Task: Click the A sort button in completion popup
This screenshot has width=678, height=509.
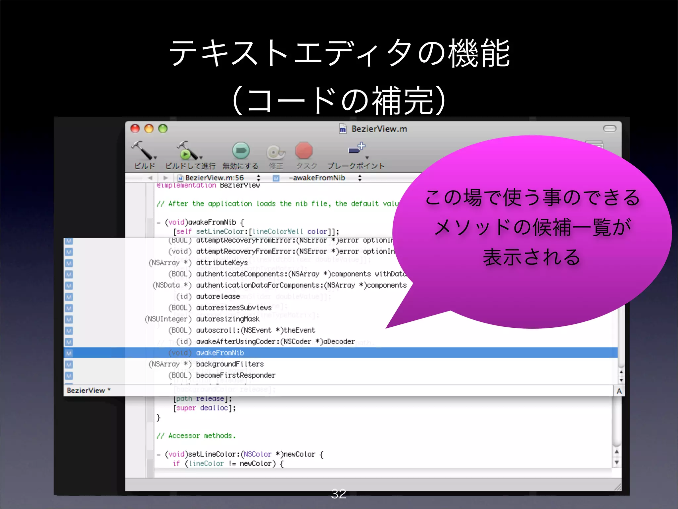Action: pyautogui.click(x=619, y=391)
